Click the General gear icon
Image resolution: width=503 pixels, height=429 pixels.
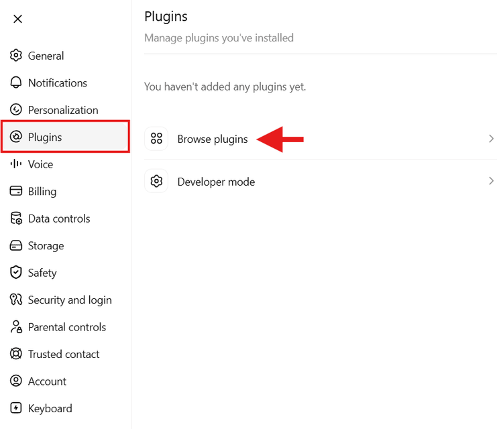[x=15, y=56]
